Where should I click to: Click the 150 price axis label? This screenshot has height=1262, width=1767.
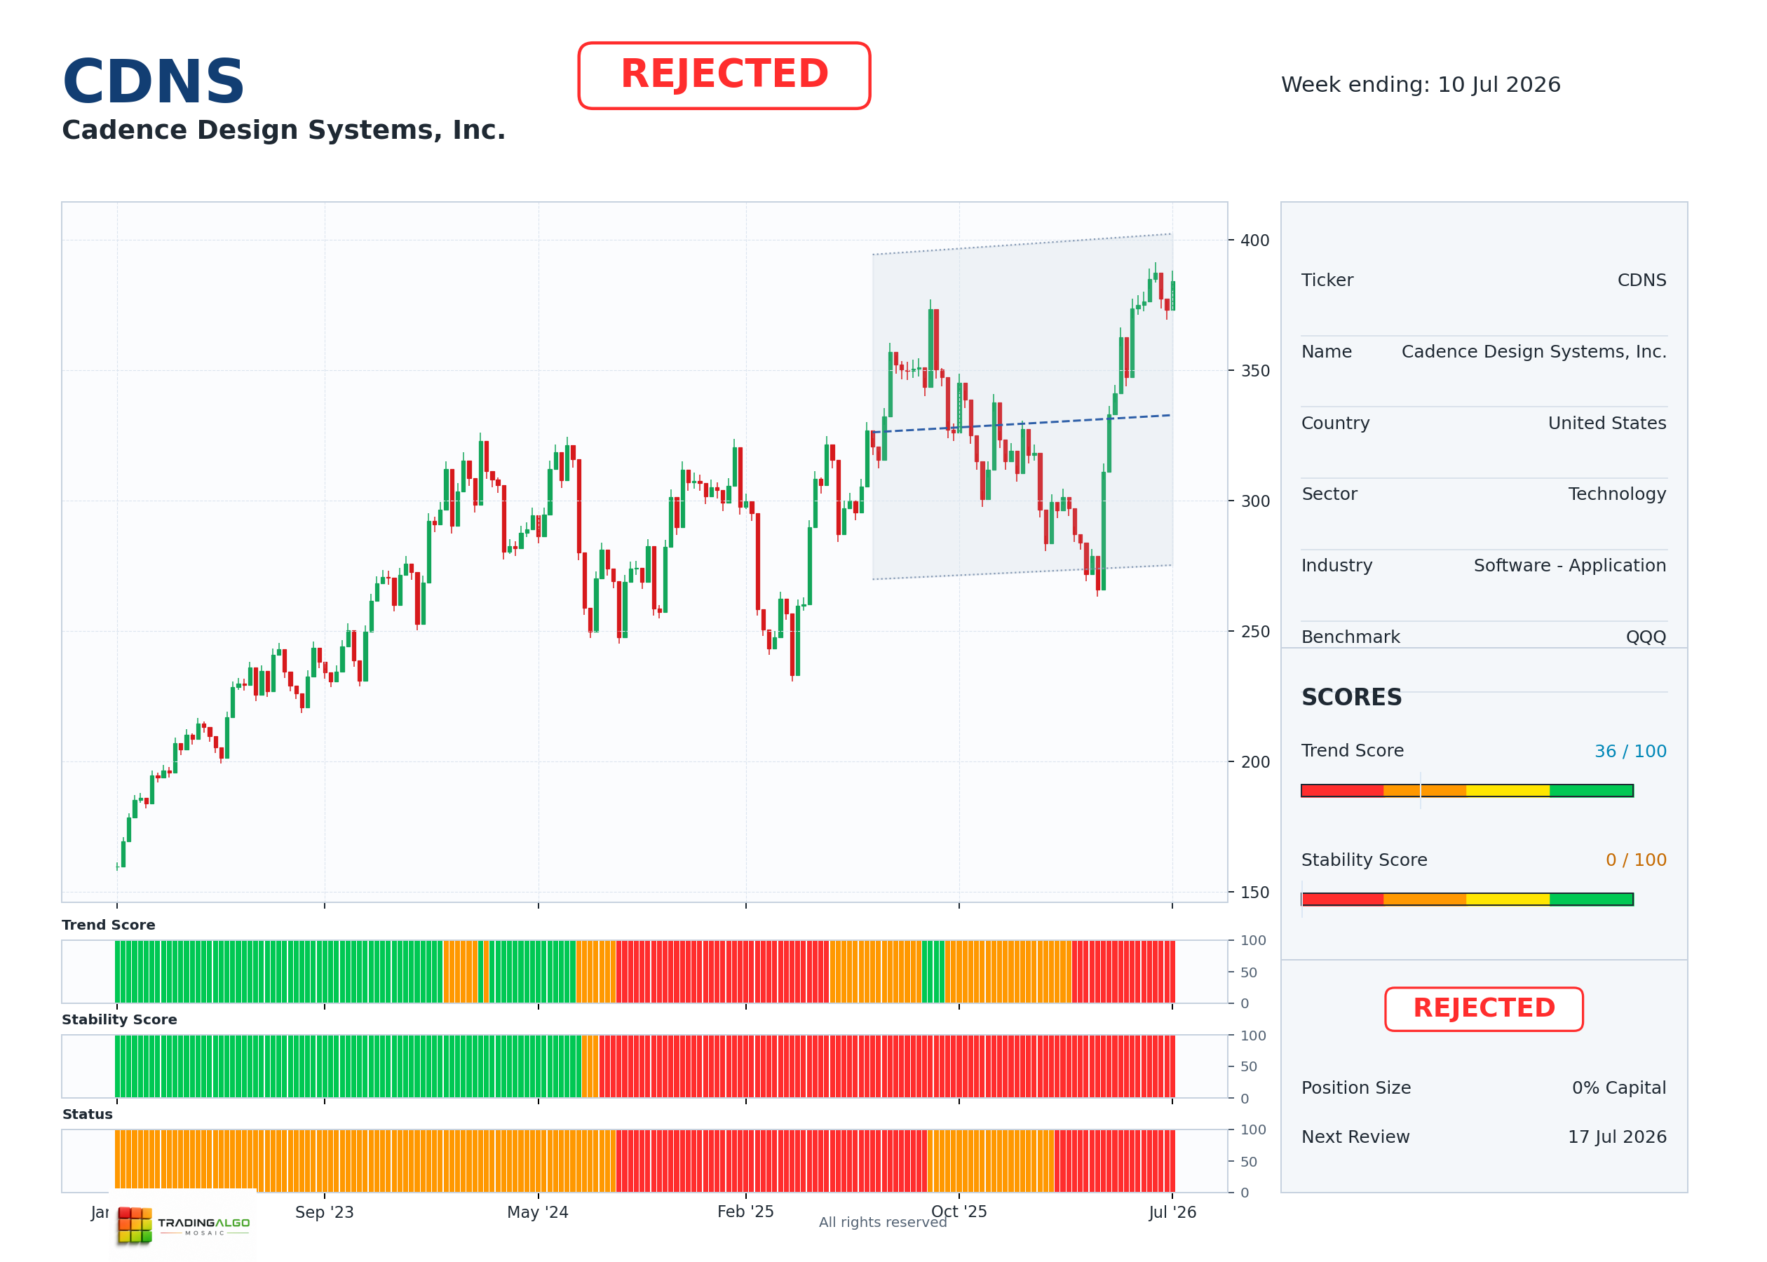pos(1255,893)
